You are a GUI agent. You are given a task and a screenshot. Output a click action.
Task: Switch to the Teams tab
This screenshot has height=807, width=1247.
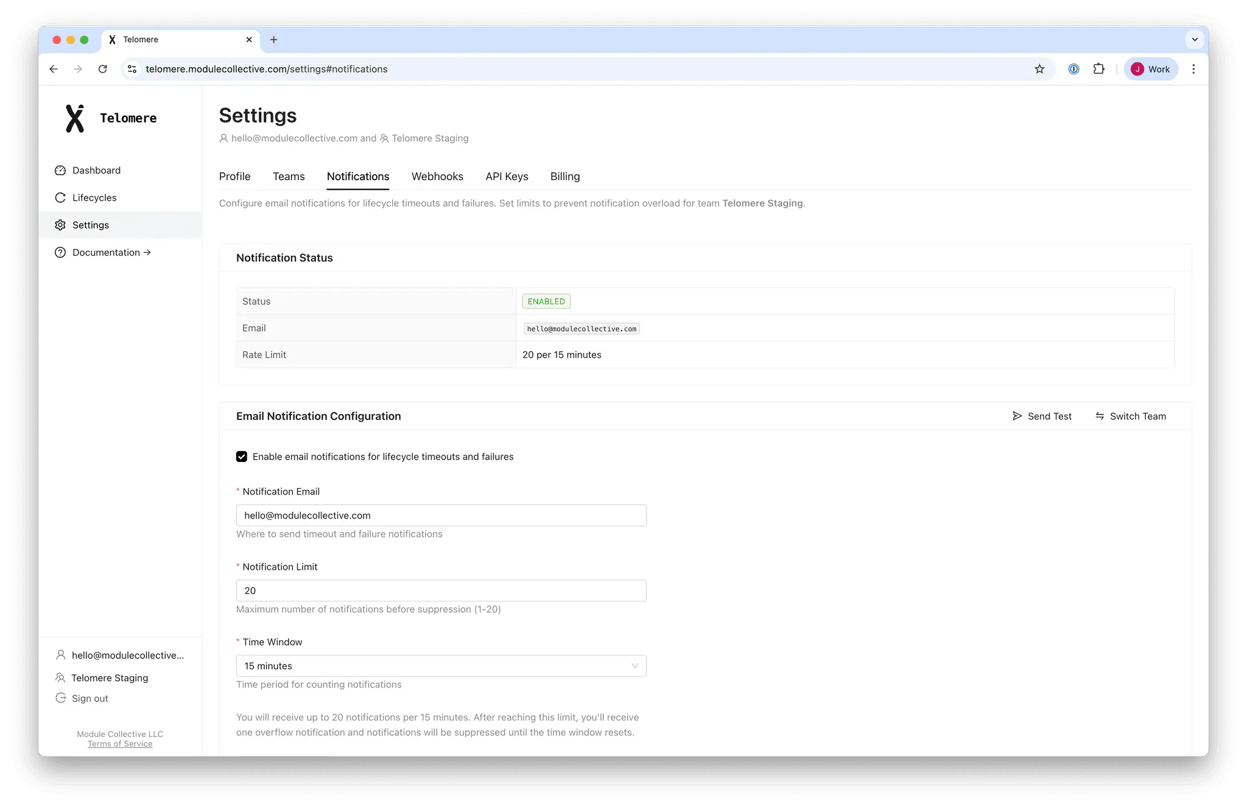tap(289, 176)
